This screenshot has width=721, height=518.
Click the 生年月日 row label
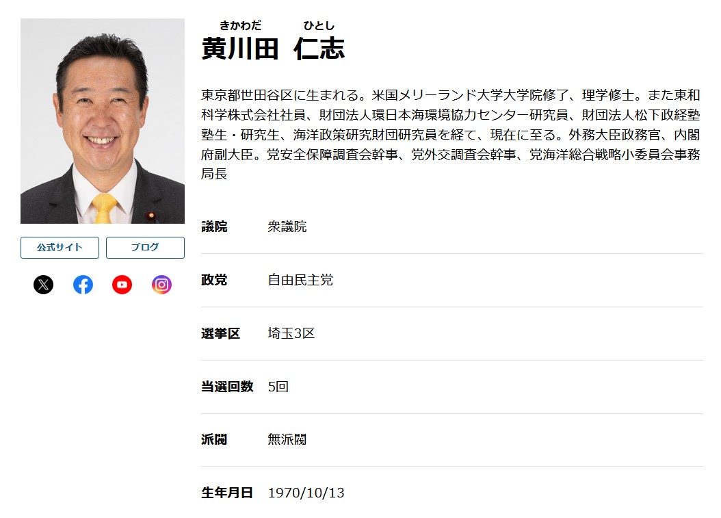(x=227, y=493)
